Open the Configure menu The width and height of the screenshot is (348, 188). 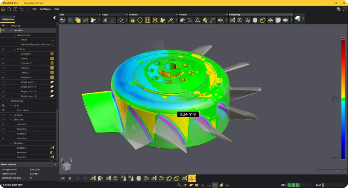pyautogui.click(x=45, y=9)
